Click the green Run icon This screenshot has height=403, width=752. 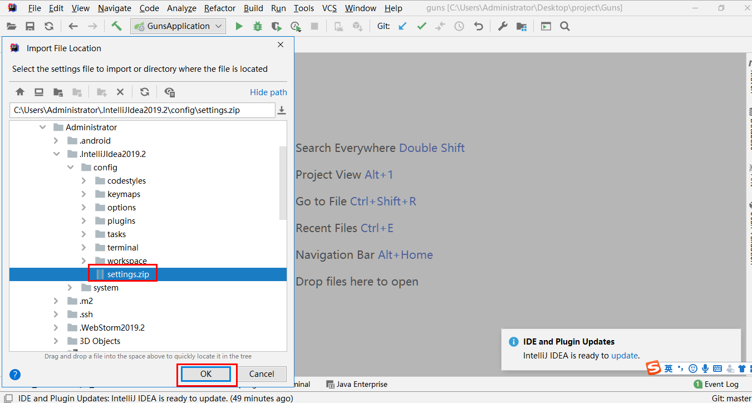(x=239, y=26)
